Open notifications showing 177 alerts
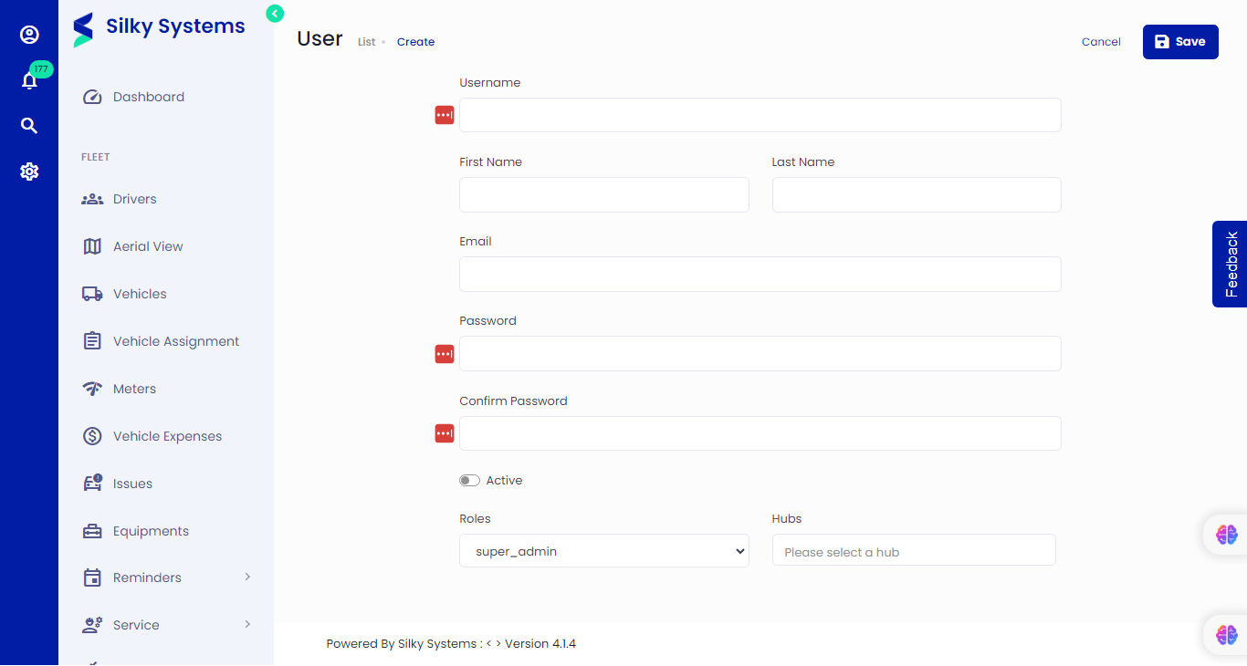Screen dimensions: 1247x666 (x=29, y=78)
